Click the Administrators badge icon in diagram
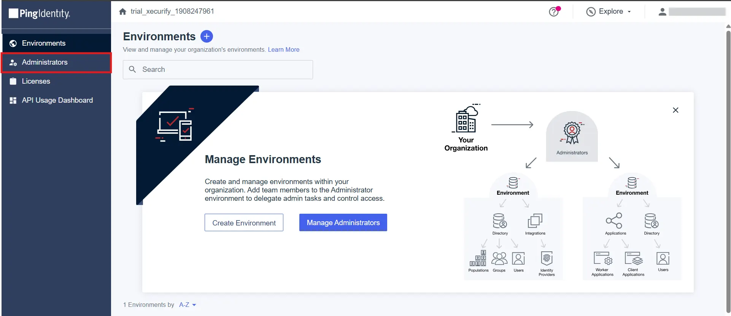 click(x=572, y=133)
